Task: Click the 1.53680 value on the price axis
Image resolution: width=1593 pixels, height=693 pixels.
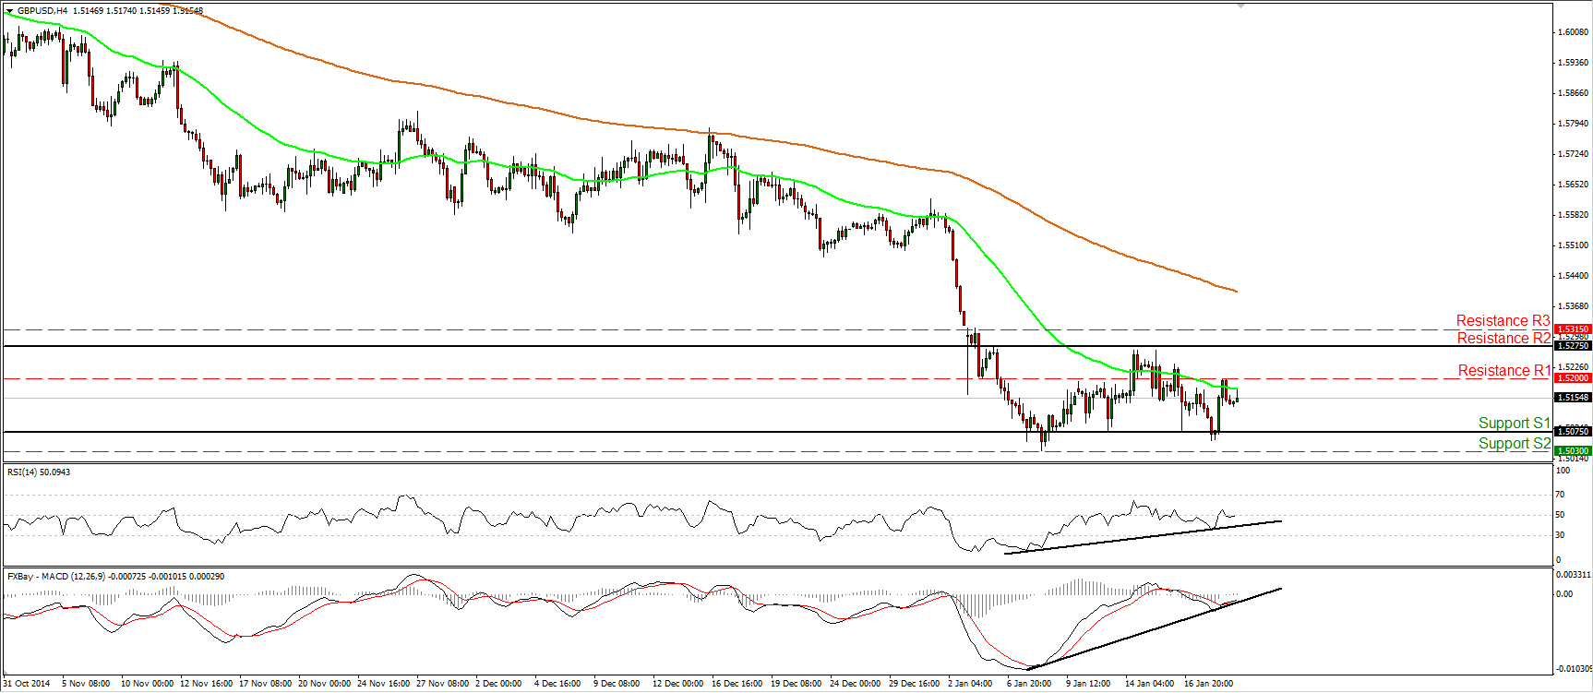Action: point(1573,306)
